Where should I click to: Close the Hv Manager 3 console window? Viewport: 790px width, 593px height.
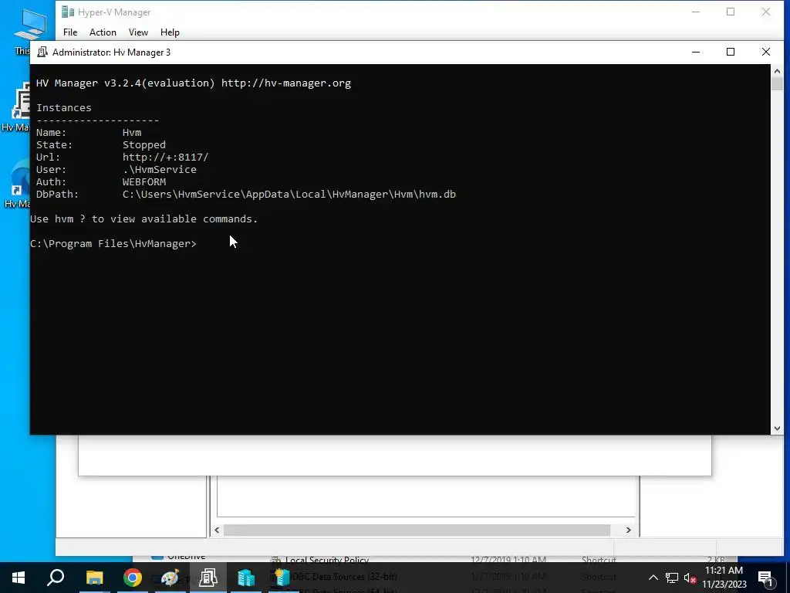(x=766, y=52)
